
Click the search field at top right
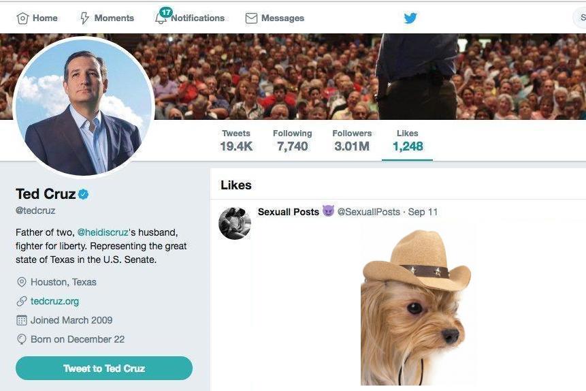580,18
